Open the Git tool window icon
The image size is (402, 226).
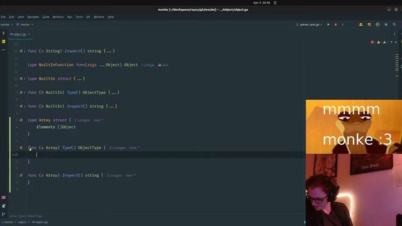pos(3,214)
